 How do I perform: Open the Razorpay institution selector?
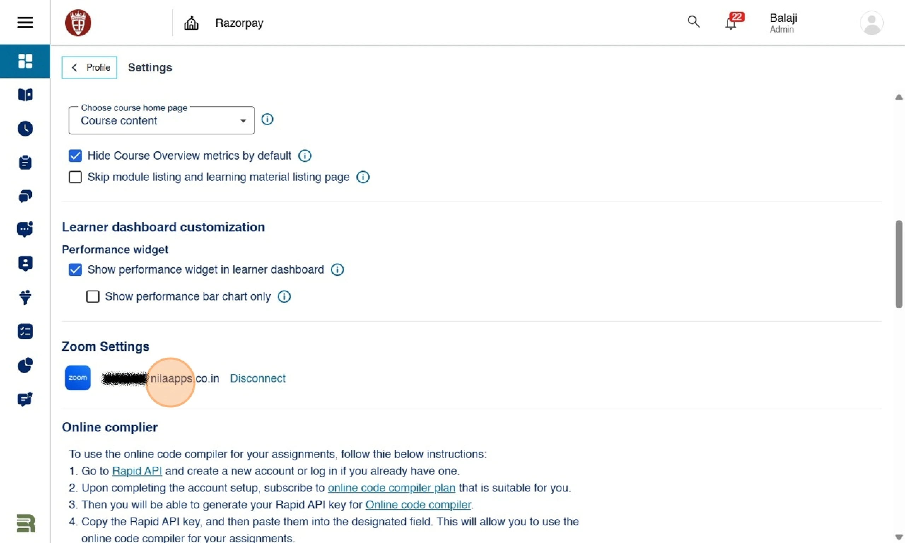tap(223, 23)
